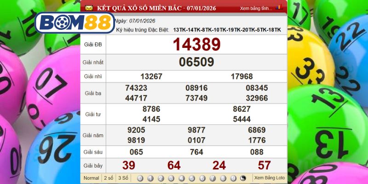
Task: Switch to Normal view tab
Action: click(91, 178)
